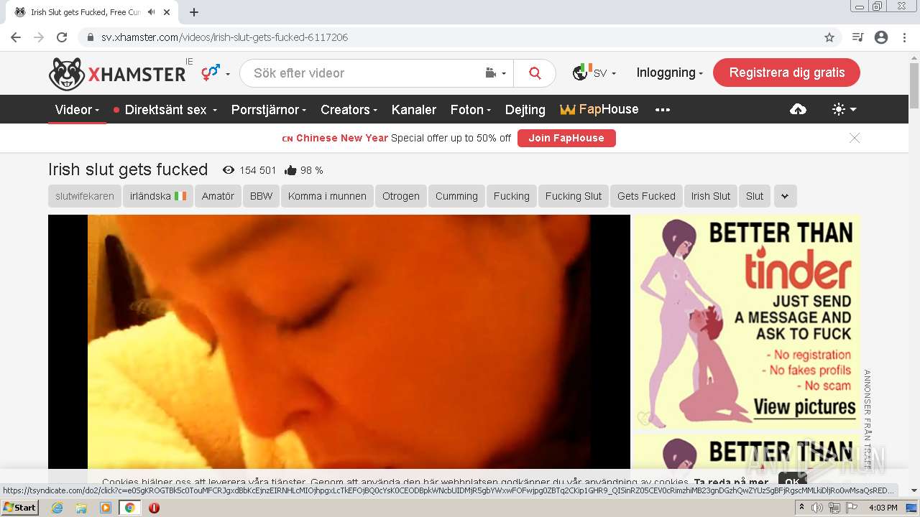The height and width of the screenshot is (517, 920).
Task: Open the SV language globe dropdown
Action: click(594, 73)
